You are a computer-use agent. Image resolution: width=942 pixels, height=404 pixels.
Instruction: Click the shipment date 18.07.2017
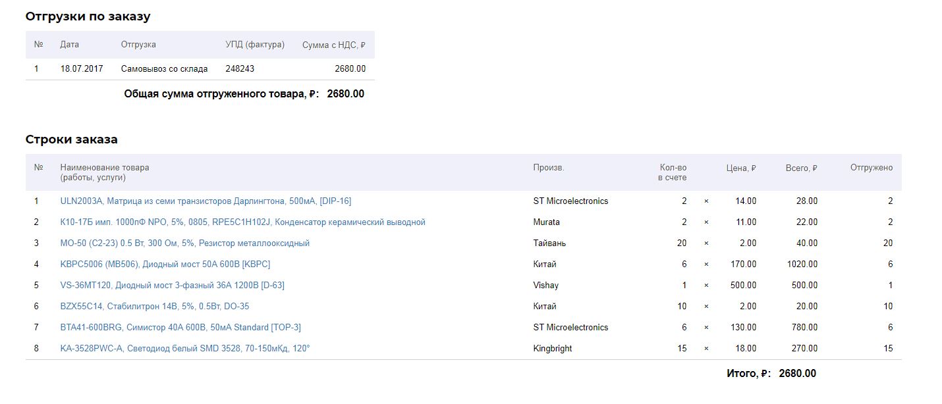[x=82, y=68]
